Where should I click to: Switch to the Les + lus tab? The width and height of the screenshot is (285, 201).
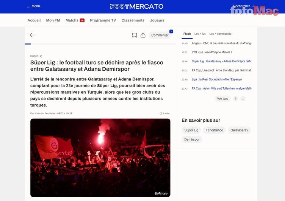pyautogui.click(x=200, y=34)
